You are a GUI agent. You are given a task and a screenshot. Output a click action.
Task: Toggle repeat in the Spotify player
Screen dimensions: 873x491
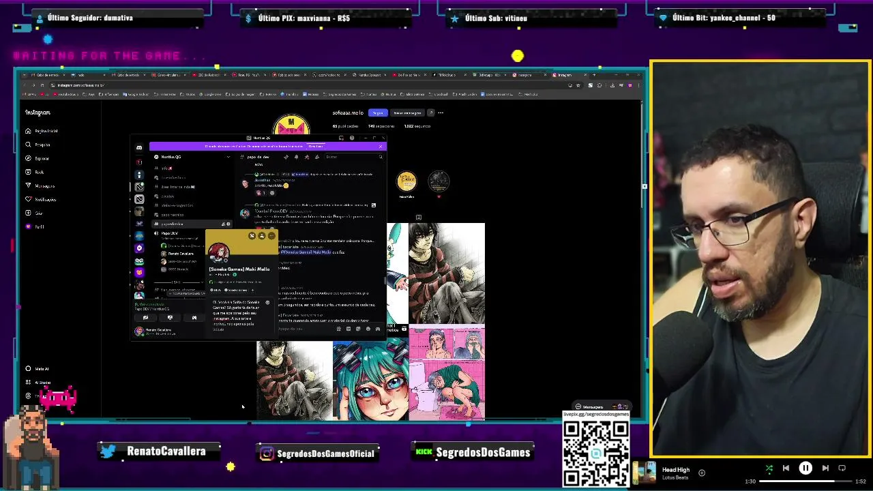coord(842,468)
